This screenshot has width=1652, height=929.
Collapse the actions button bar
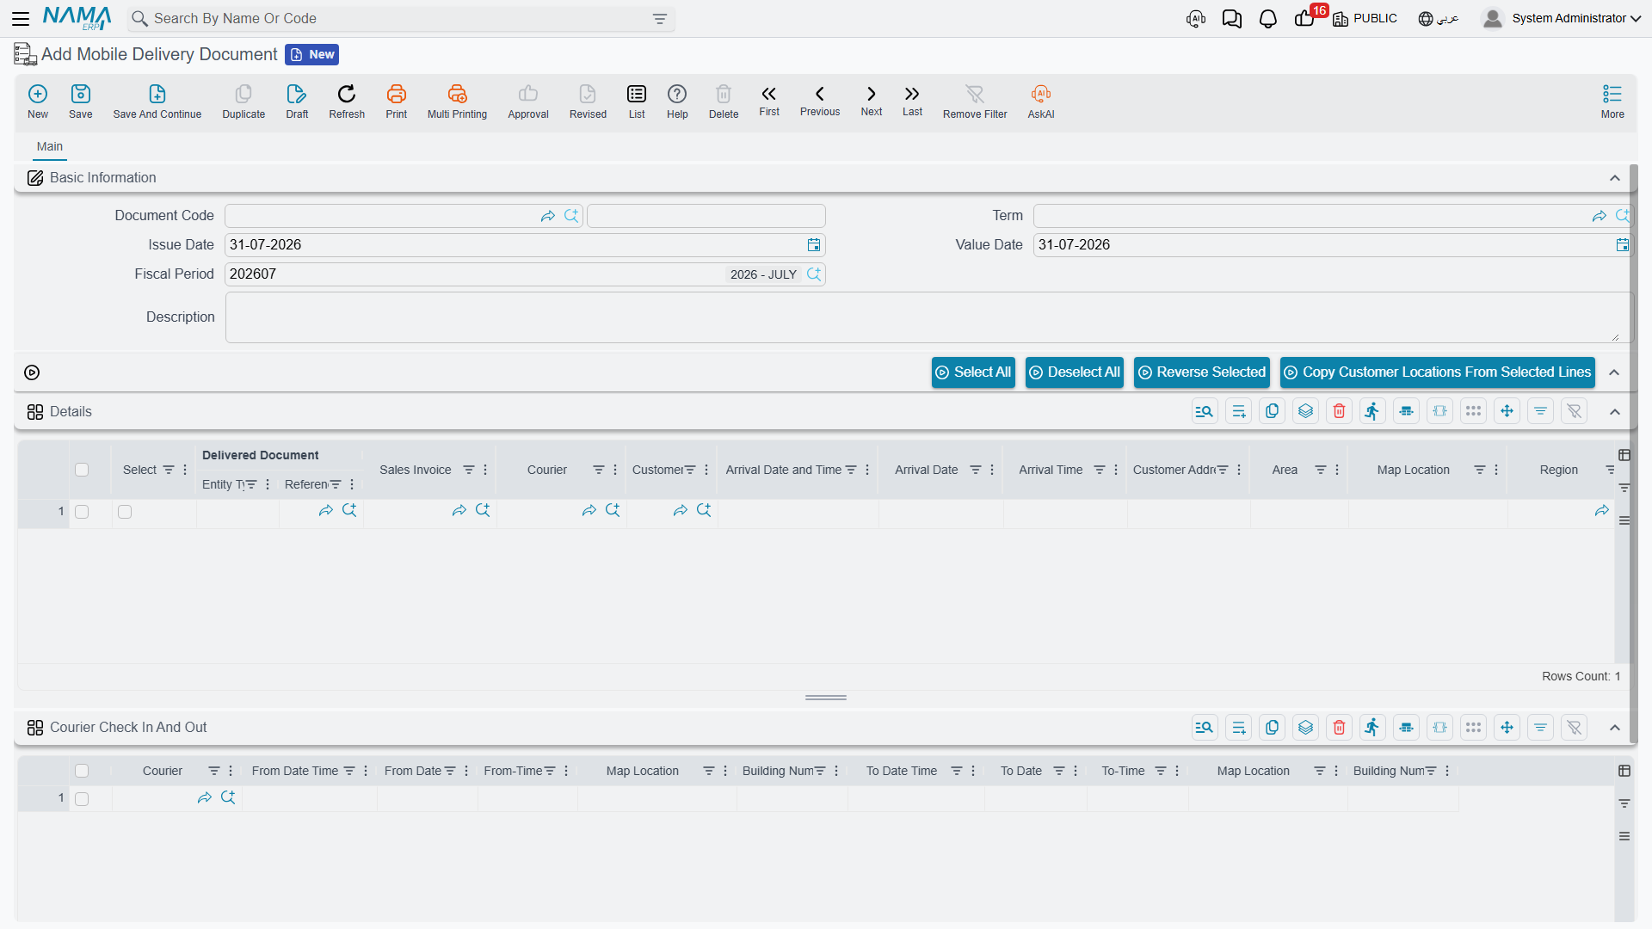[x=1614, y=372]
